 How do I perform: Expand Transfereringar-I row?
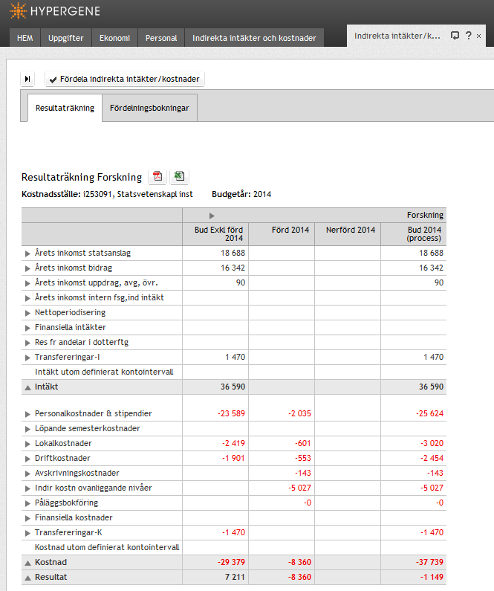pyautogui.click(x=27, y=358)
